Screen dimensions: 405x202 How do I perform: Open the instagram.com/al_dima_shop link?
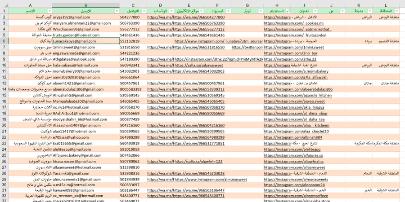(296, 114)
